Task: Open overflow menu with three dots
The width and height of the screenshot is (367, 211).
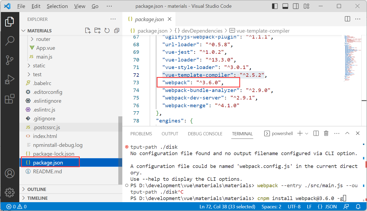Action: [x=109, y=6]
